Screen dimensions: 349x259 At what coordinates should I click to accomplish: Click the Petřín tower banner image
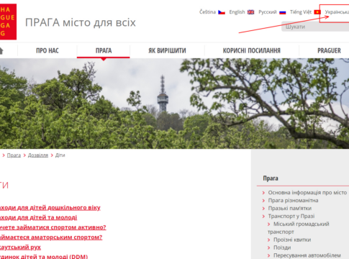coord(174,104)
